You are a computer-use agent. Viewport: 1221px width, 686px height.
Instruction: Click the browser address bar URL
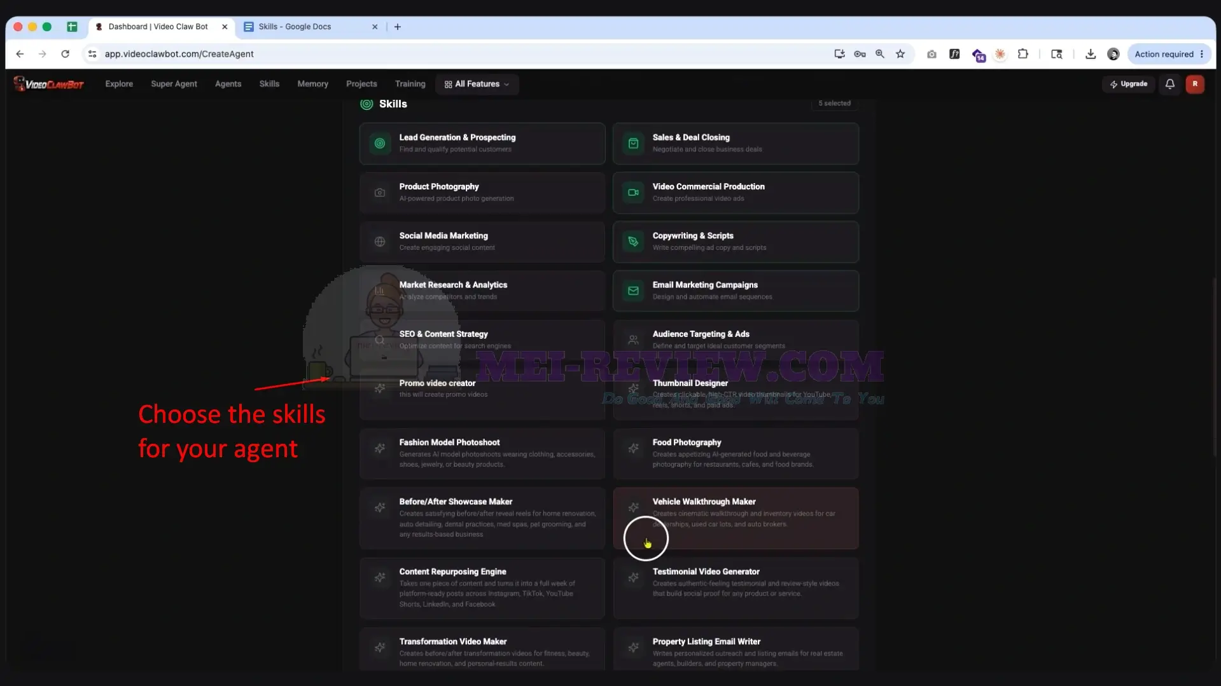point(179,54)
